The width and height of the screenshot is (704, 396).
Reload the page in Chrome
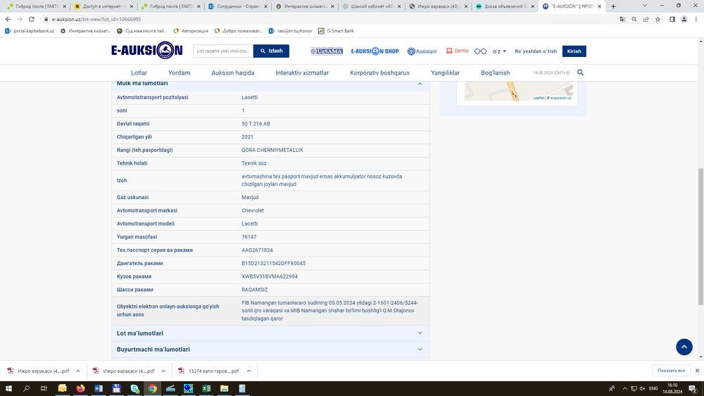pos(32,19)
